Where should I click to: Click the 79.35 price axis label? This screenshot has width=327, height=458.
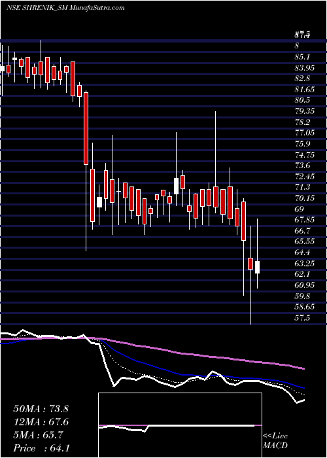point(305,111)
